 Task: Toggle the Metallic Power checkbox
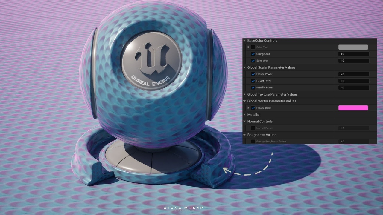[x=253, y=87]
